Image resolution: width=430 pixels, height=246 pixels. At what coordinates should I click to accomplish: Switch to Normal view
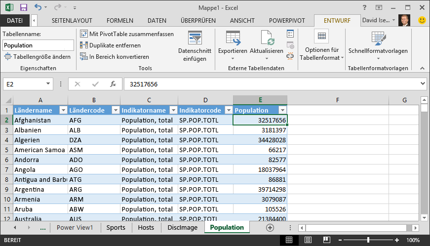[x=289, y=240]
